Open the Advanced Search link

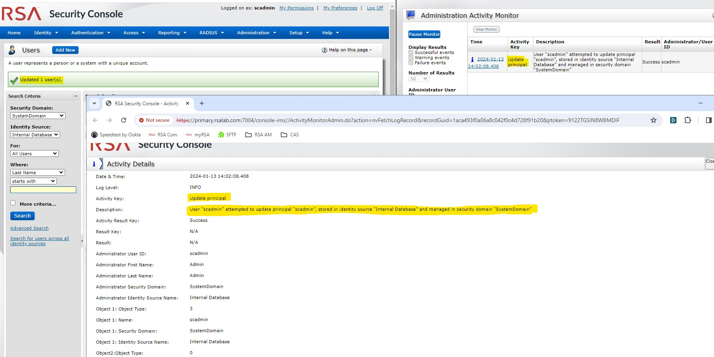click(29, 228)
